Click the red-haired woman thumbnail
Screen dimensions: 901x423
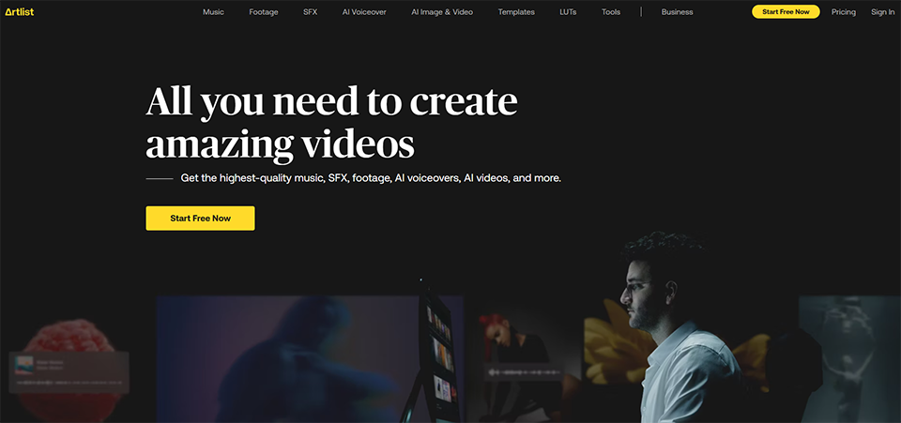click(502, 338)
